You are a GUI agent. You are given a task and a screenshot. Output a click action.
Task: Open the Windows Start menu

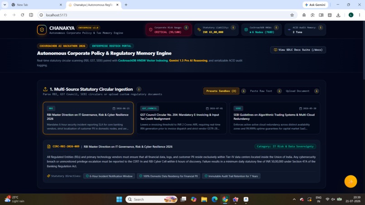point(119,200)
